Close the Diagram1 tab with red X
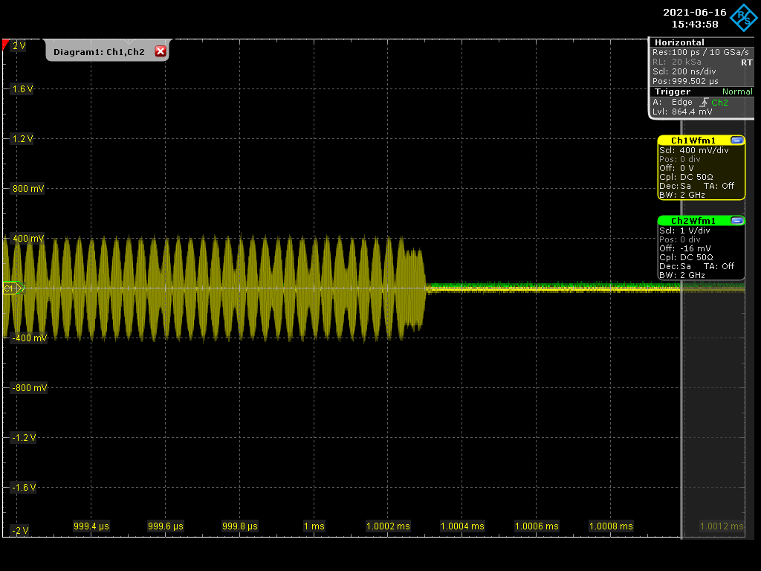761x571 pixels. [x=160, y=51]
